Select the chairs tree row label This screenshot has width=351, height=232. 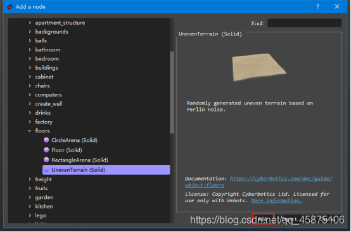click(x=42, y=86)
